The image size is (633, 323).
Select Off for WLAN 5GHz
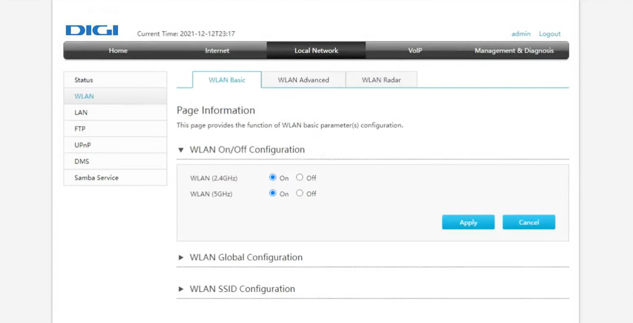pyautogui.click(x=300, y=193)
